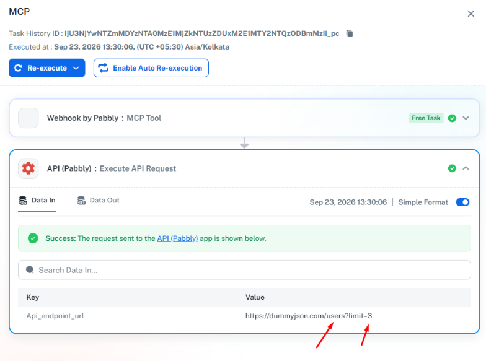The width and height of the screenshot is (486, 361).
Task: Click the Api_endpoint_url key cell
Action: point(55,316)
